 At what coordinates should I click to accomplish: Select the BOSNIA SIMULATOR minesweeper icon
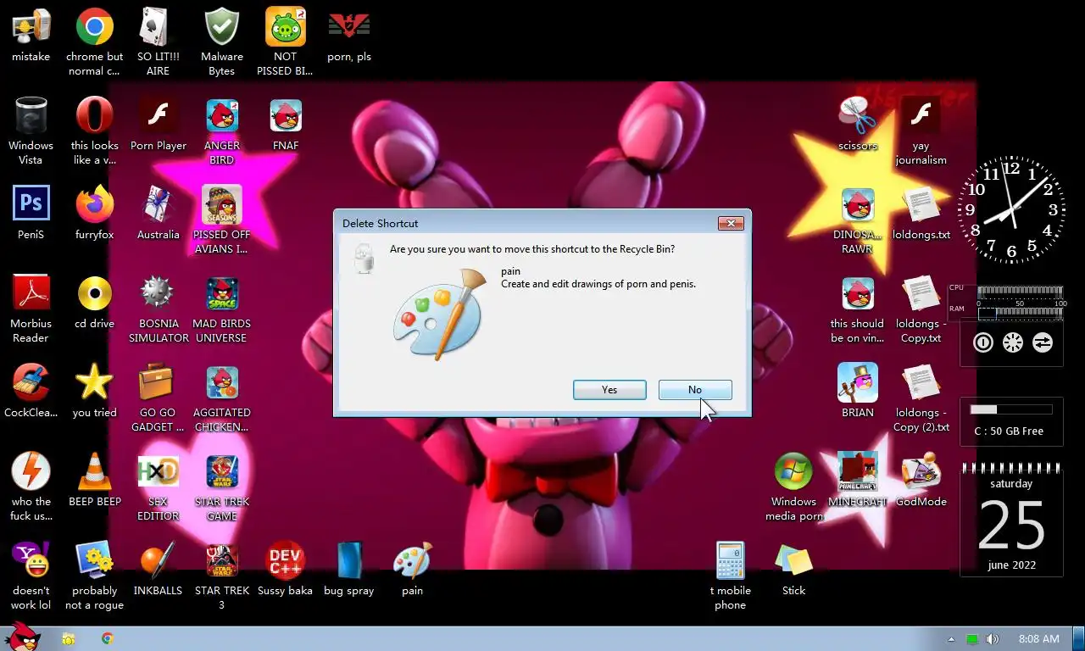(159, 309)
